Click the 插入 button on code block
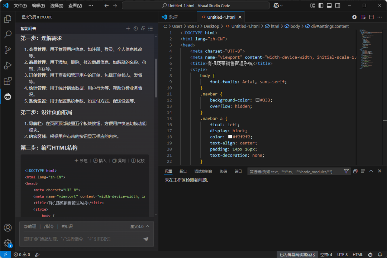The image size is (387, 258). click(x=100, y=161)
